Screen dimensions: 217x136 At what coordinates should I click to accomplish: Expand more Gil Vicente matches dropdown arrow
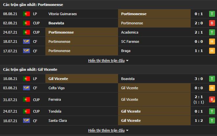tap(127, 130)
